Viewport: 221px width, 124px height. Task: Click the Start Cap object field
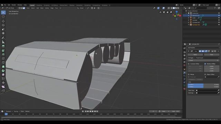[208, 90]
